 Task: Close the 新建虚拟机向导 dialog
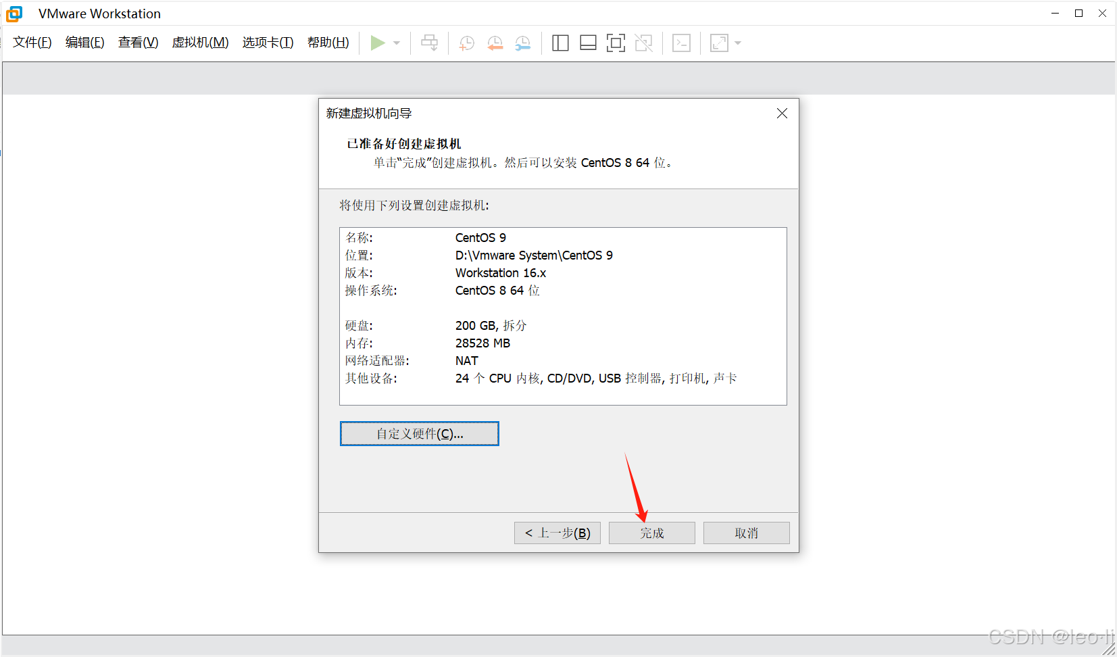tap(782, 114)
